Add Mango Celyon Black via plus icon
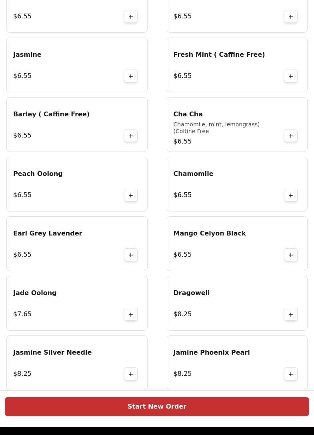 click(291, 255)
